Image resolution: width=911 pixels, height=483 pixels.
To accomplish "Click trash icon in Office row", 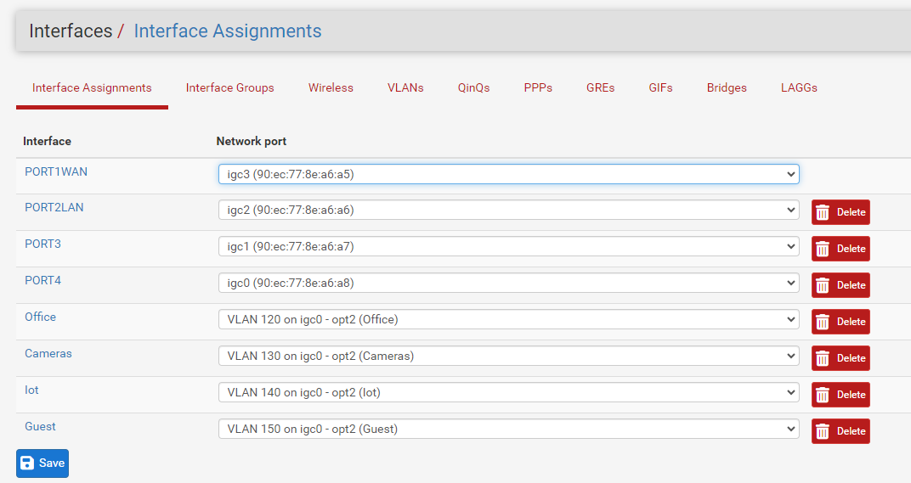I will click(822, 323).
